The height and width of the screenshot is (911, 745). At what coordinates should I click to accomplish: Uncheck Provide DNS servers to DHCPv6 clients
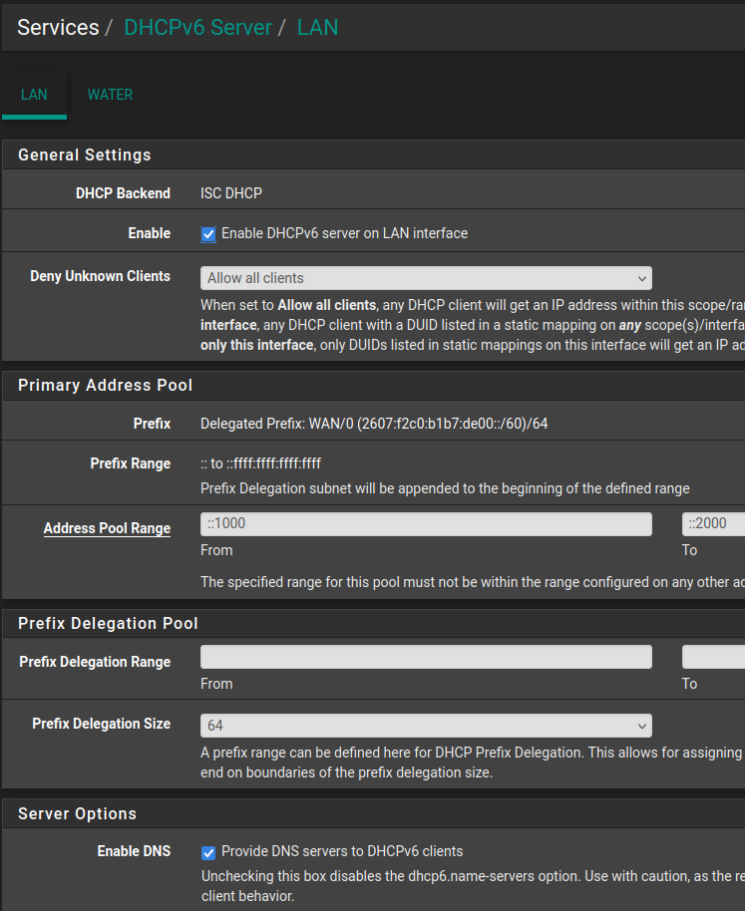click(208, 852)
